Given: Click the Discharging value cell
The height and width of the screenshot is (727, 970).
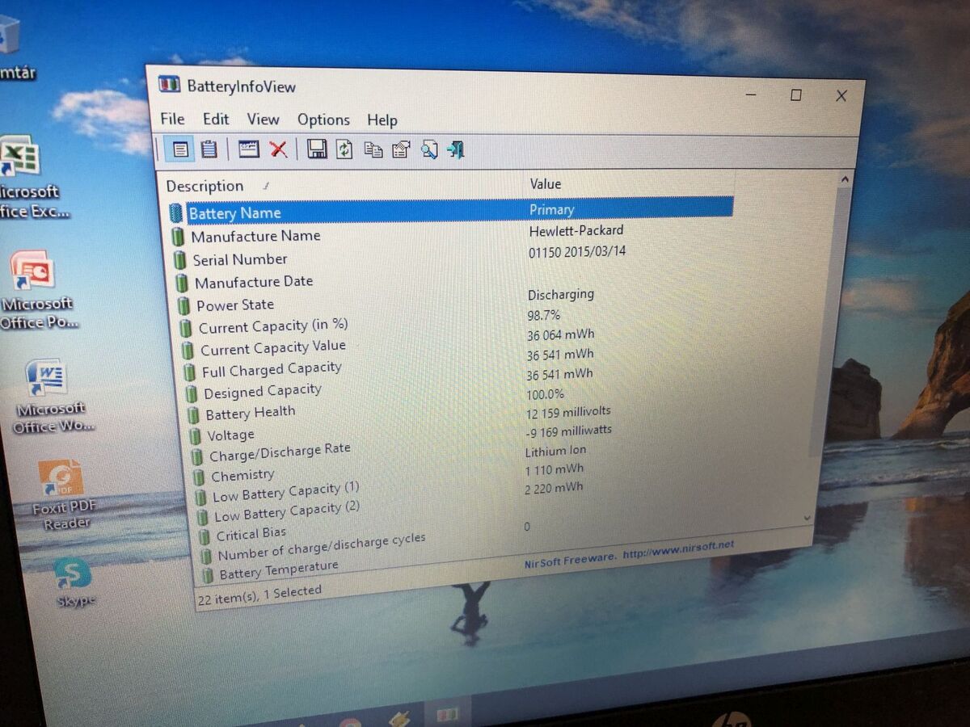Looking at the screenshot, I should click(x=560, y=294).
